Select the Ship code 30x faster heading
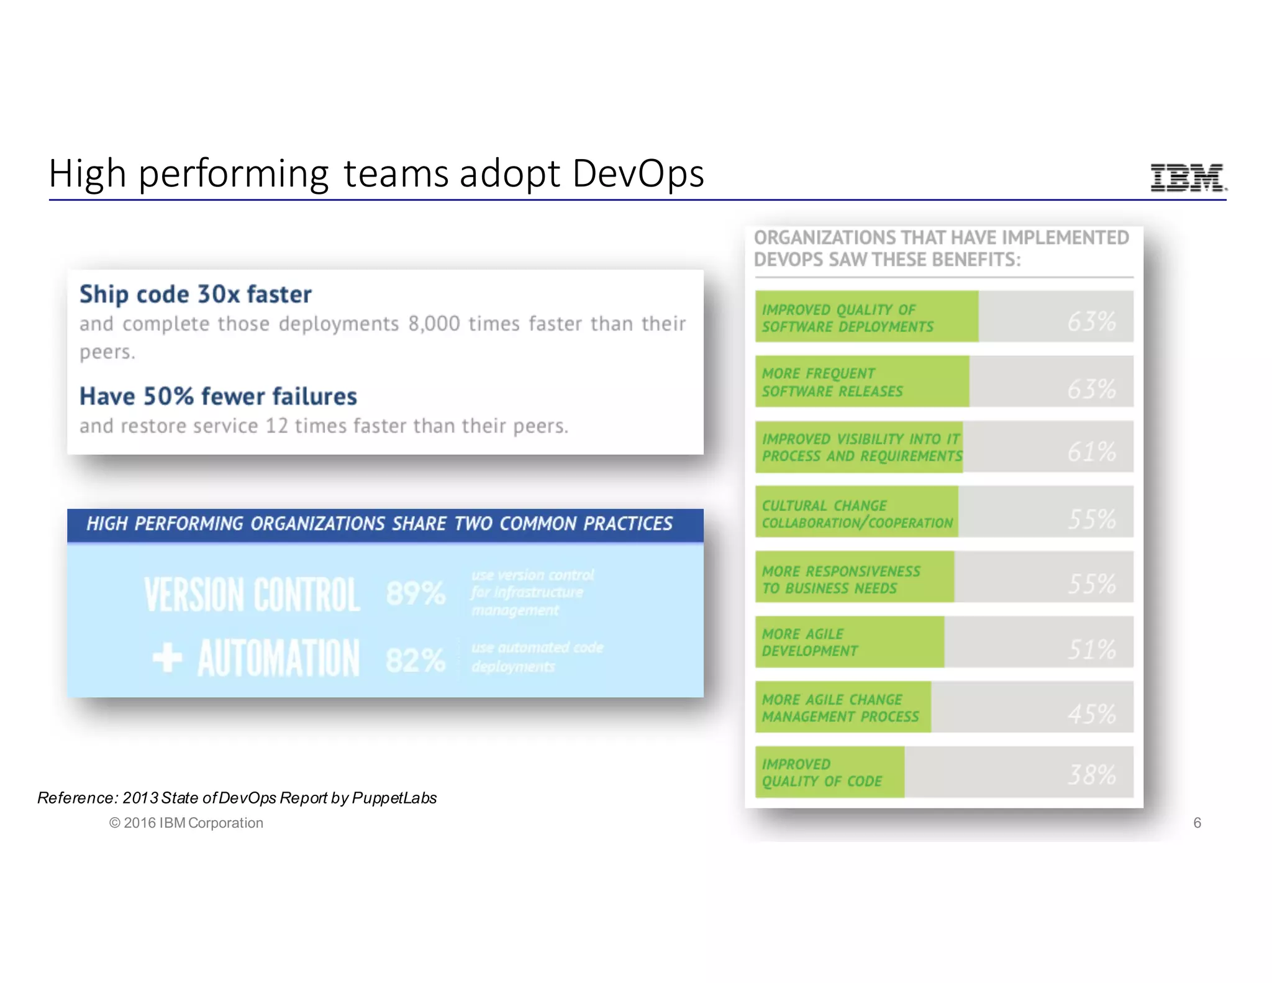 [x=195, y=295]
